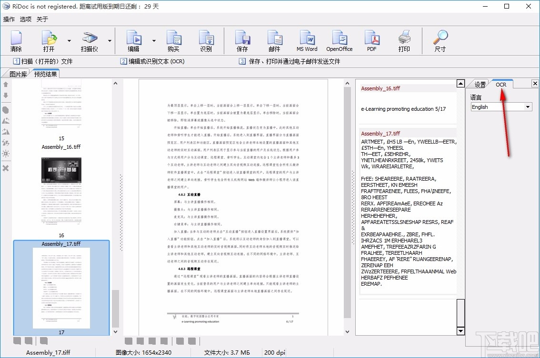
Task: Close the OCR settings side panel
Action: pos(535,84)
